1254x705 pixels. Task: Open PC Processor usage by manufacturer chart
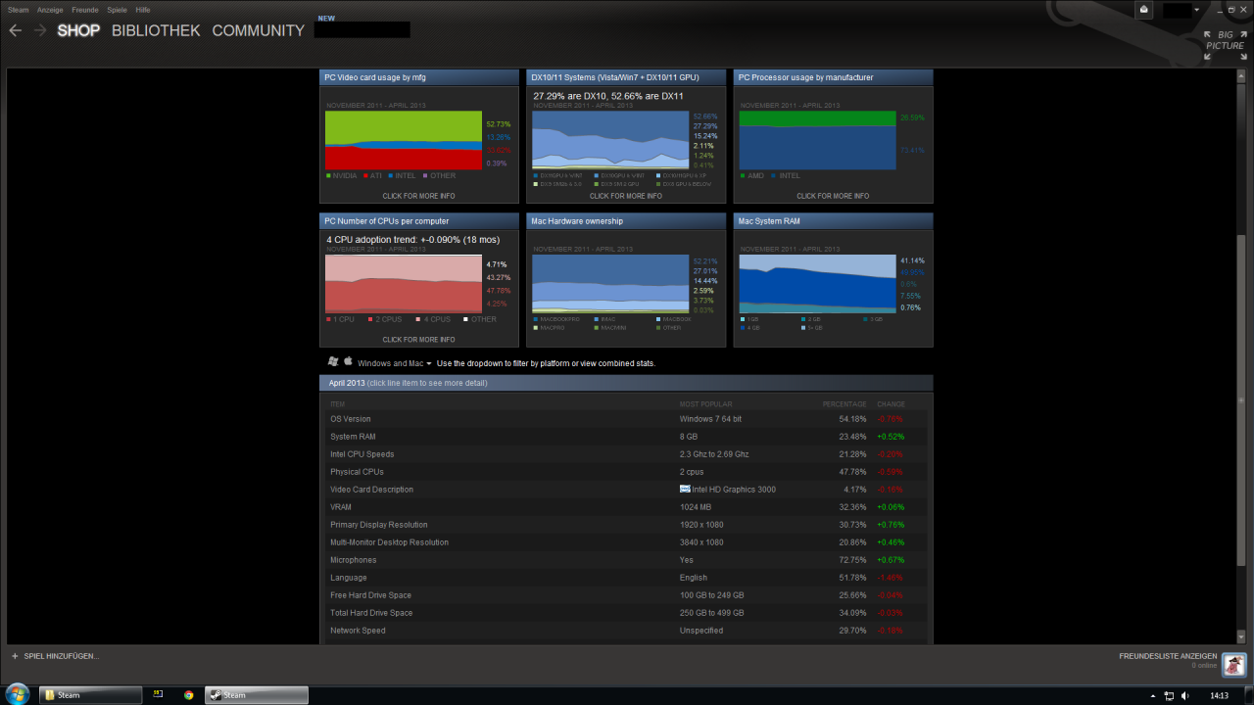[833, 135]
